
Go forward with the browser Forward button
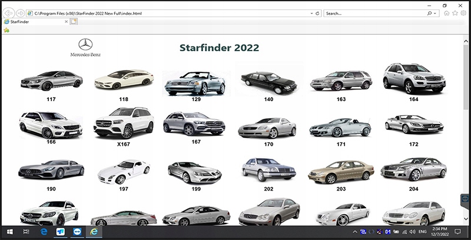tap(20, 13)
